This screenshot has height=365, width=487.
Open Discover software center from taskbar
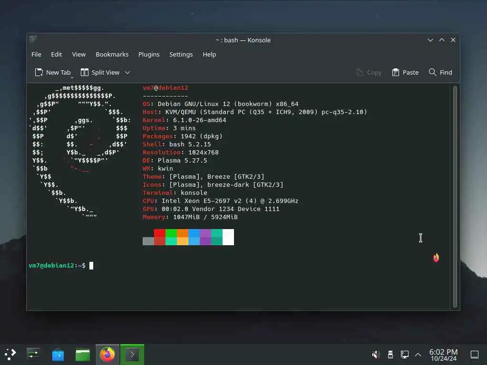[58, 354]
